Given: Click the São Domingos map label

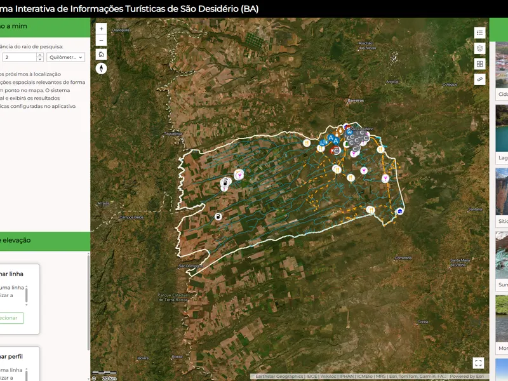Looking at the screenshot, I should [191, 266].
